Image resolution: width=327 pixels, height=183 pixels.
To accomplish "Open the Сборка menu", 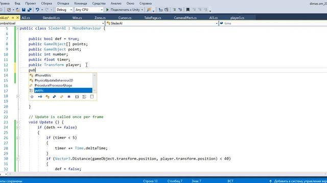I will (46, 4).
